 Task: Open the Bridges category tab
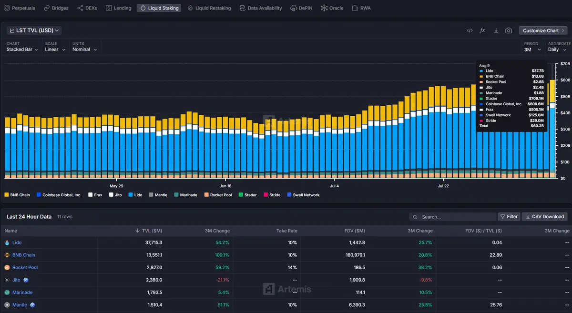click(56, 8)
